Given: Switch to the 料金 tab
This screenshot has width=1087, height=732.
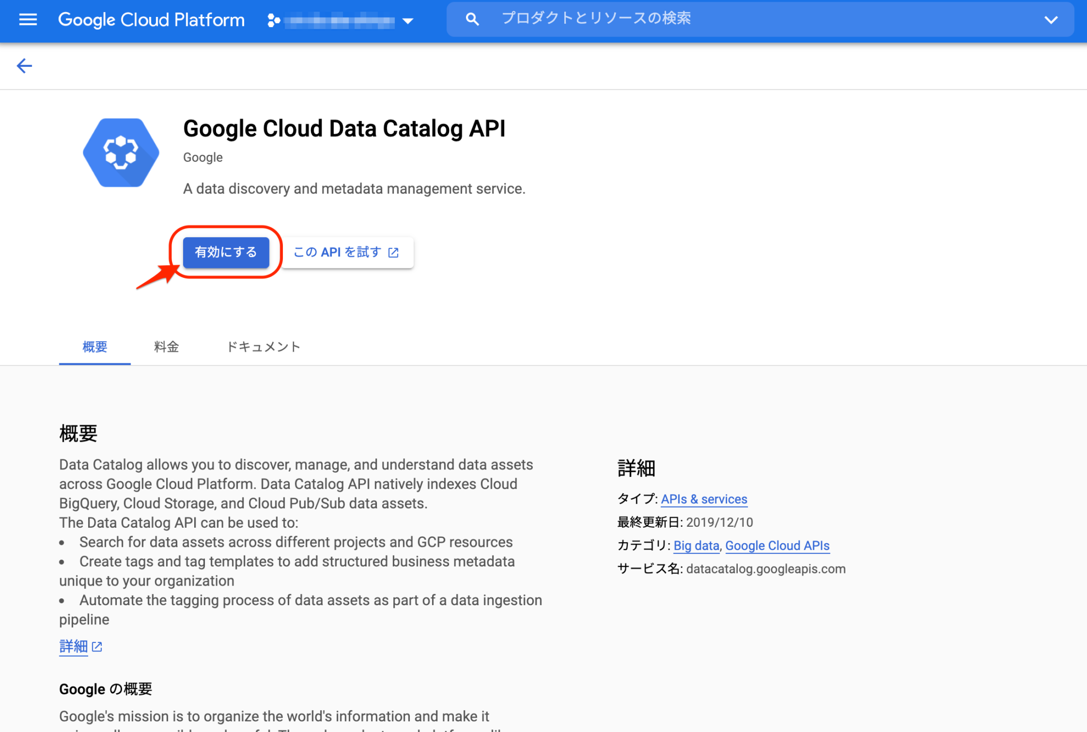Looking at the screenshot, I should 166,346.
